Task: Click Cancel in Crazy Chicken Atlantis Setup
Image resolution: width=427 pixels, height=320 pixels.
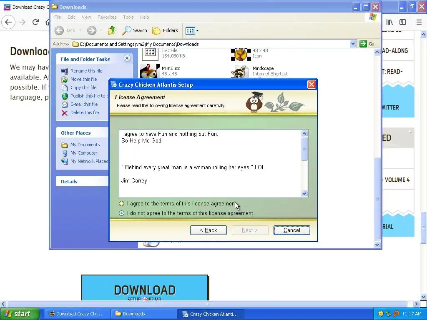Action: (x=291, y=230)
